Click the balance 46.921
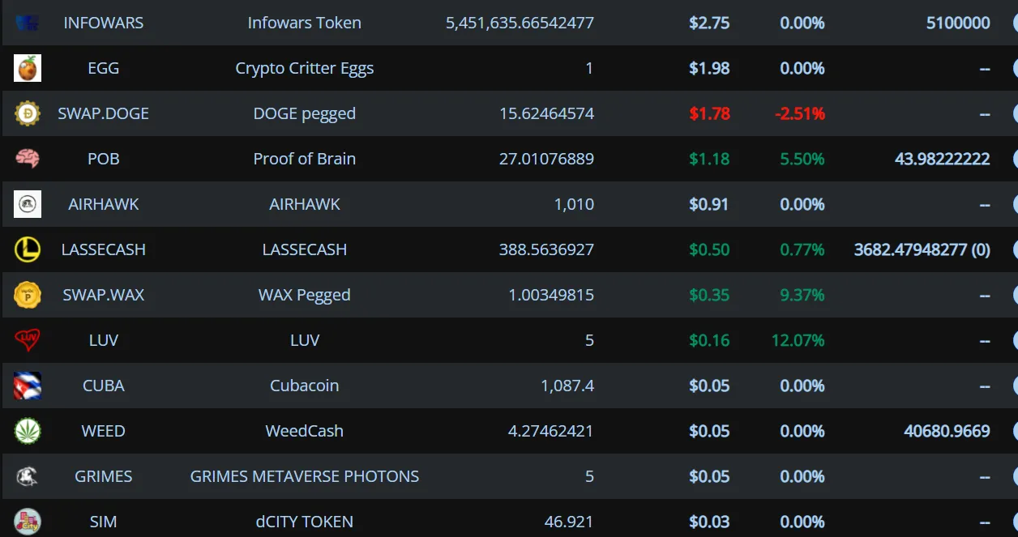This screenshot has width=1018, height=537. click(570, 522)
